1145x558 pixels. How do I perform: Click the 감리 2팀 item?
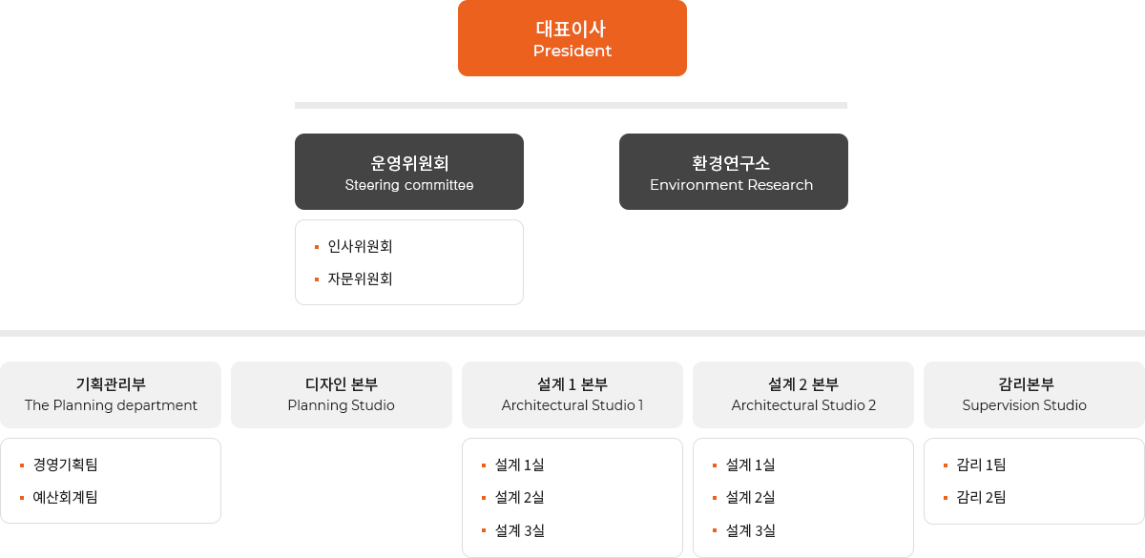click(x=981, y=497)
